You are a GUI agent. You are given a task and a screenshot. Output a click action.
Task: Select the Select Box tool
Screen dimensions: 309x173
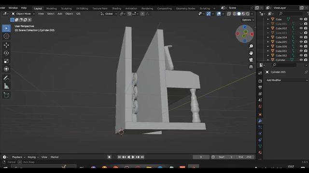[6, 28]
